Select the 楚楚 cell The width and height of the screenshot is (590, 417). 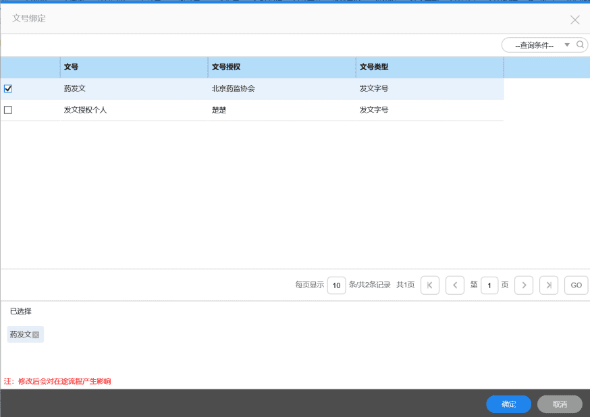pos(281,110)
